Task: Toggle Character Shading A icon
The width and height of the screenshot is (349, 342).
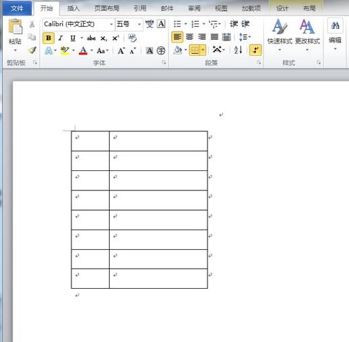Action: (150, 50)
